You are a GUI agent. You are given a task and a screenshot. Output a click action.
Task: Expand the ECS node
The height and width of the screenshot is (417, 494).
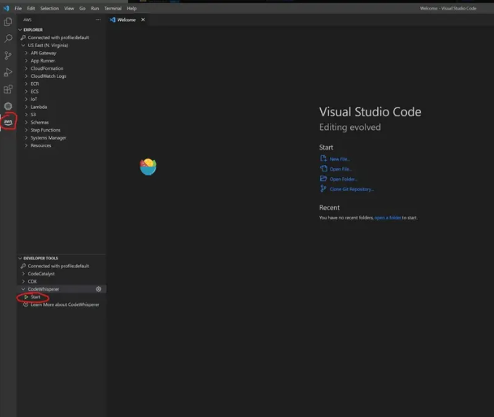(x=26, y=92)
